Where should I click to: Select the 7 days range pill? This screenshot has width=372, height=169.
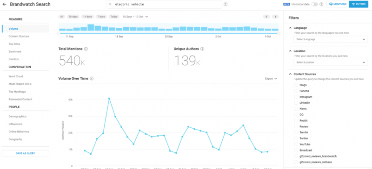[101, 17]
